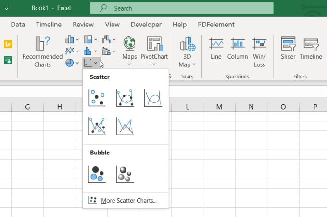Open the Help tab
The width and height of the screenshot is (327, 217).
click(x=179, y=25)
